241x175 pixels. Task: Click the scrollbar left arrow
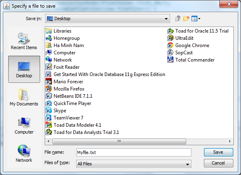(x=49, y=141)
